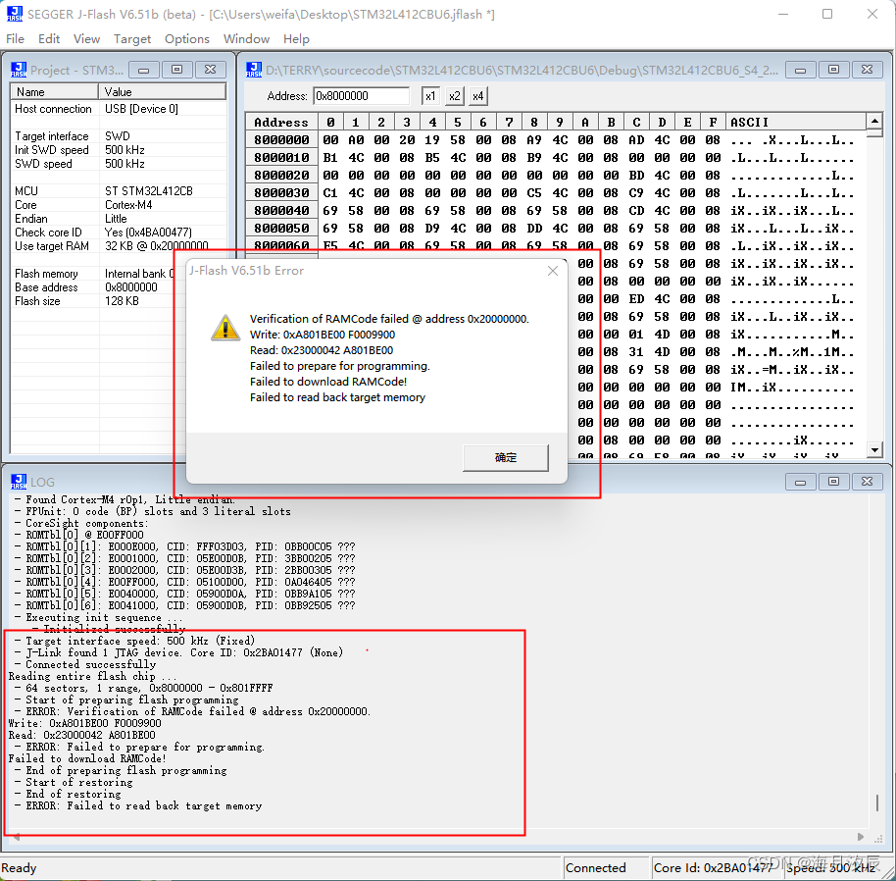Close the J-Flash Error dialog
The width and height of the screenshot is (896, 881).
[x=553, y=271]
